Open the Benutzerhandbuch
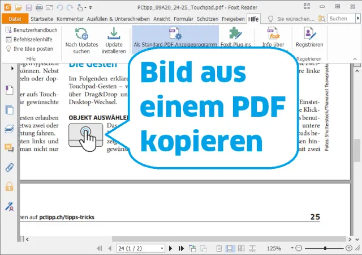This screenshot has height=255, width=362. 32,30
